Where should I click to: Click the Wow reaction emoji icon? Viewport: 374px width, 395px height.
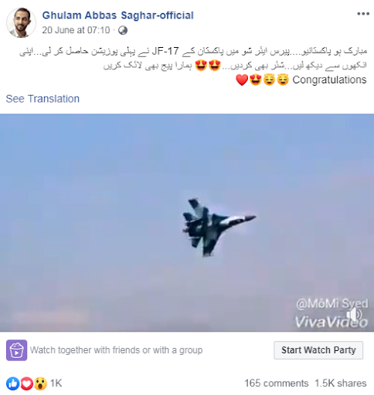[40, 383]
